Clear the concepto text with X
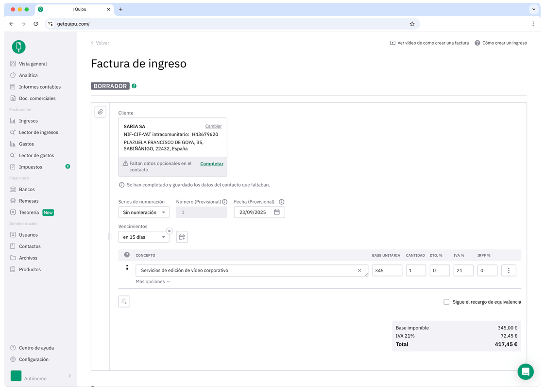 click(359, 271)
